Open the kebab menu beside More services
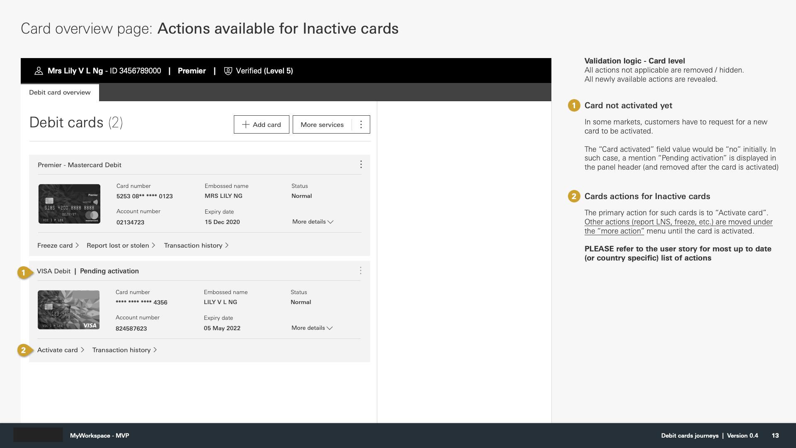The image size is (796, 448). click(x=361, y=124)
